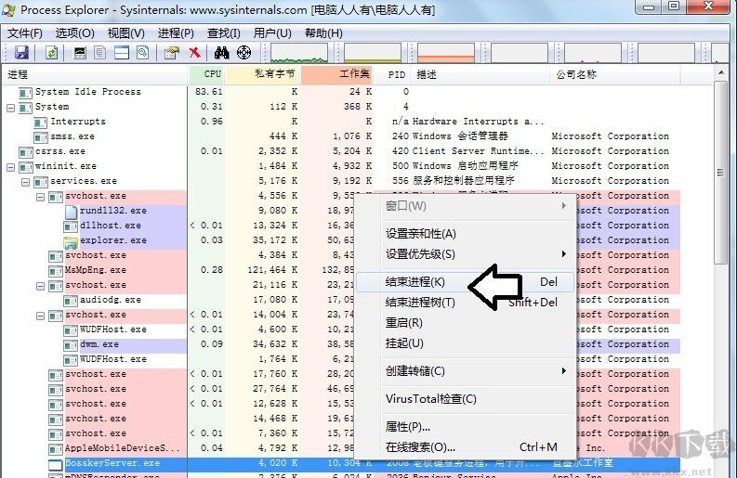
Task: Click the Process Explorer title bar icon
Action: tap(8, 9)
